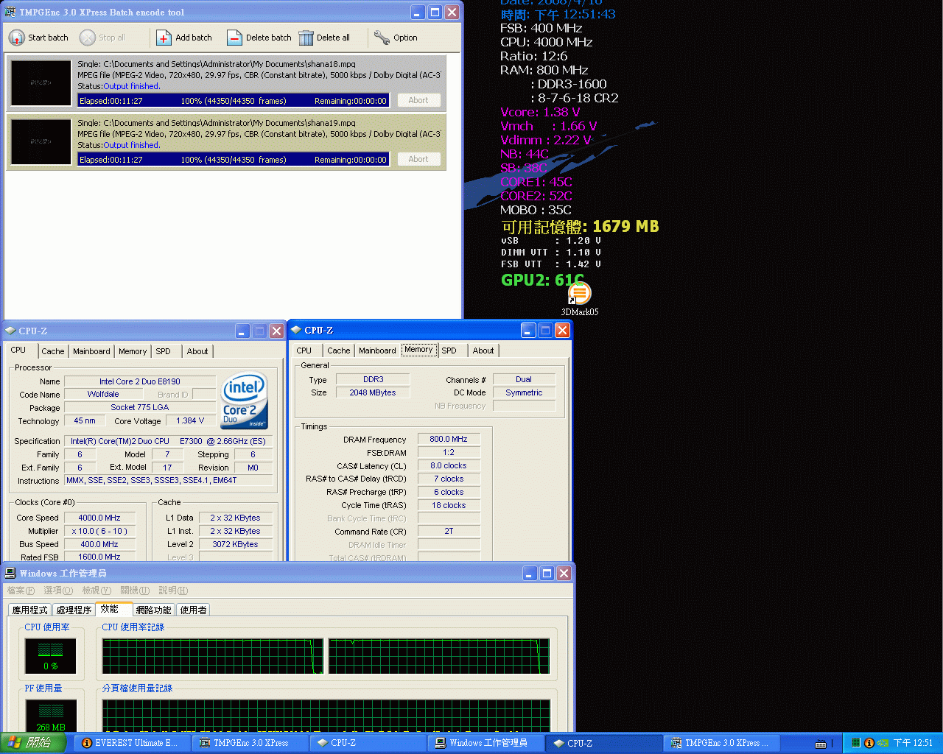The height and width of the screenshot is (754, 943).
Task: Switch to SPD tab in left CPU-Z
Action: coord(163,351)
